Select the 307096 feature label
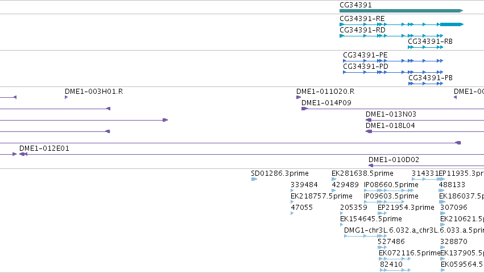Viewport: 484px width, 273px height. (454, 208)
